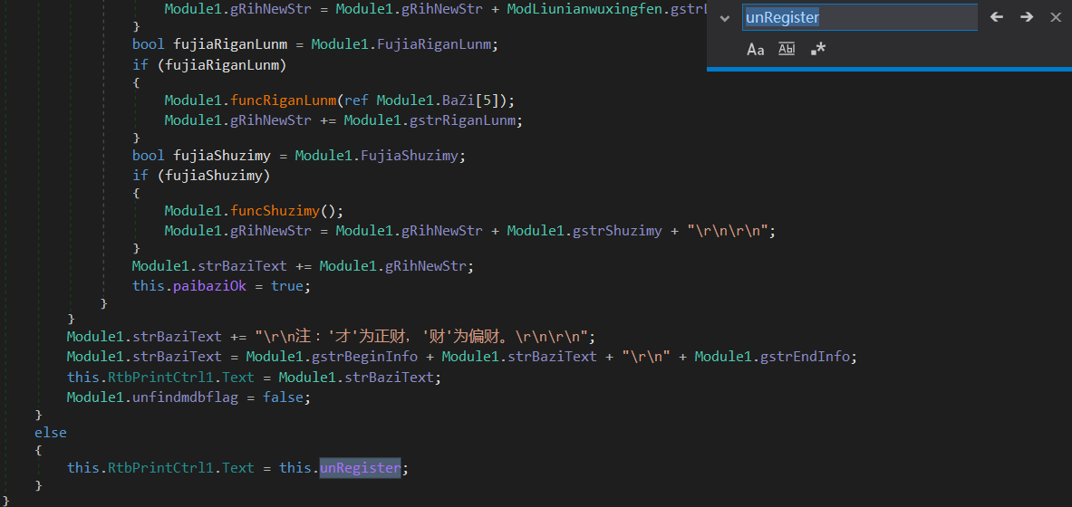
Task: Go to previous match arrow
Action: (997, 17)
